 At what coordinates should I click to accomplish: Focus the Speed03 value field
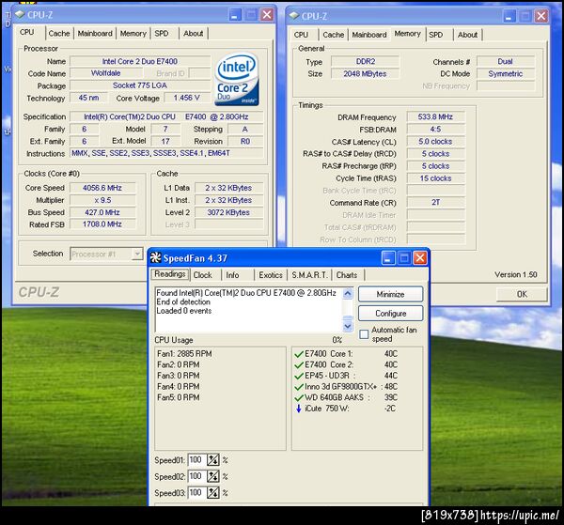[197, 493]
